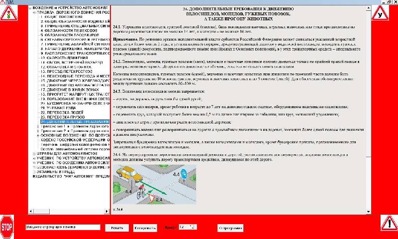Expand the БЕЗОПАСНОСТЬ ДОРОЖНОГО ДВИЖЕНИЯ node
This screenshot has height=239, width=398.
tap(34, 167)
